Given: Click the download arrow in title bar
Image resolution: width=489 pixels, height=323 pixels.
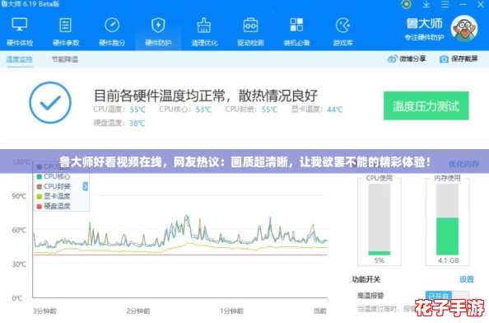Looking at the screenshot, I should (426, 4).
